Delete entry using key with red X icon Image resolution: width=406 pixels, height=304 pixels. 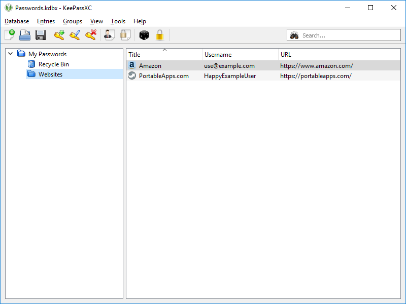(91, 35)
